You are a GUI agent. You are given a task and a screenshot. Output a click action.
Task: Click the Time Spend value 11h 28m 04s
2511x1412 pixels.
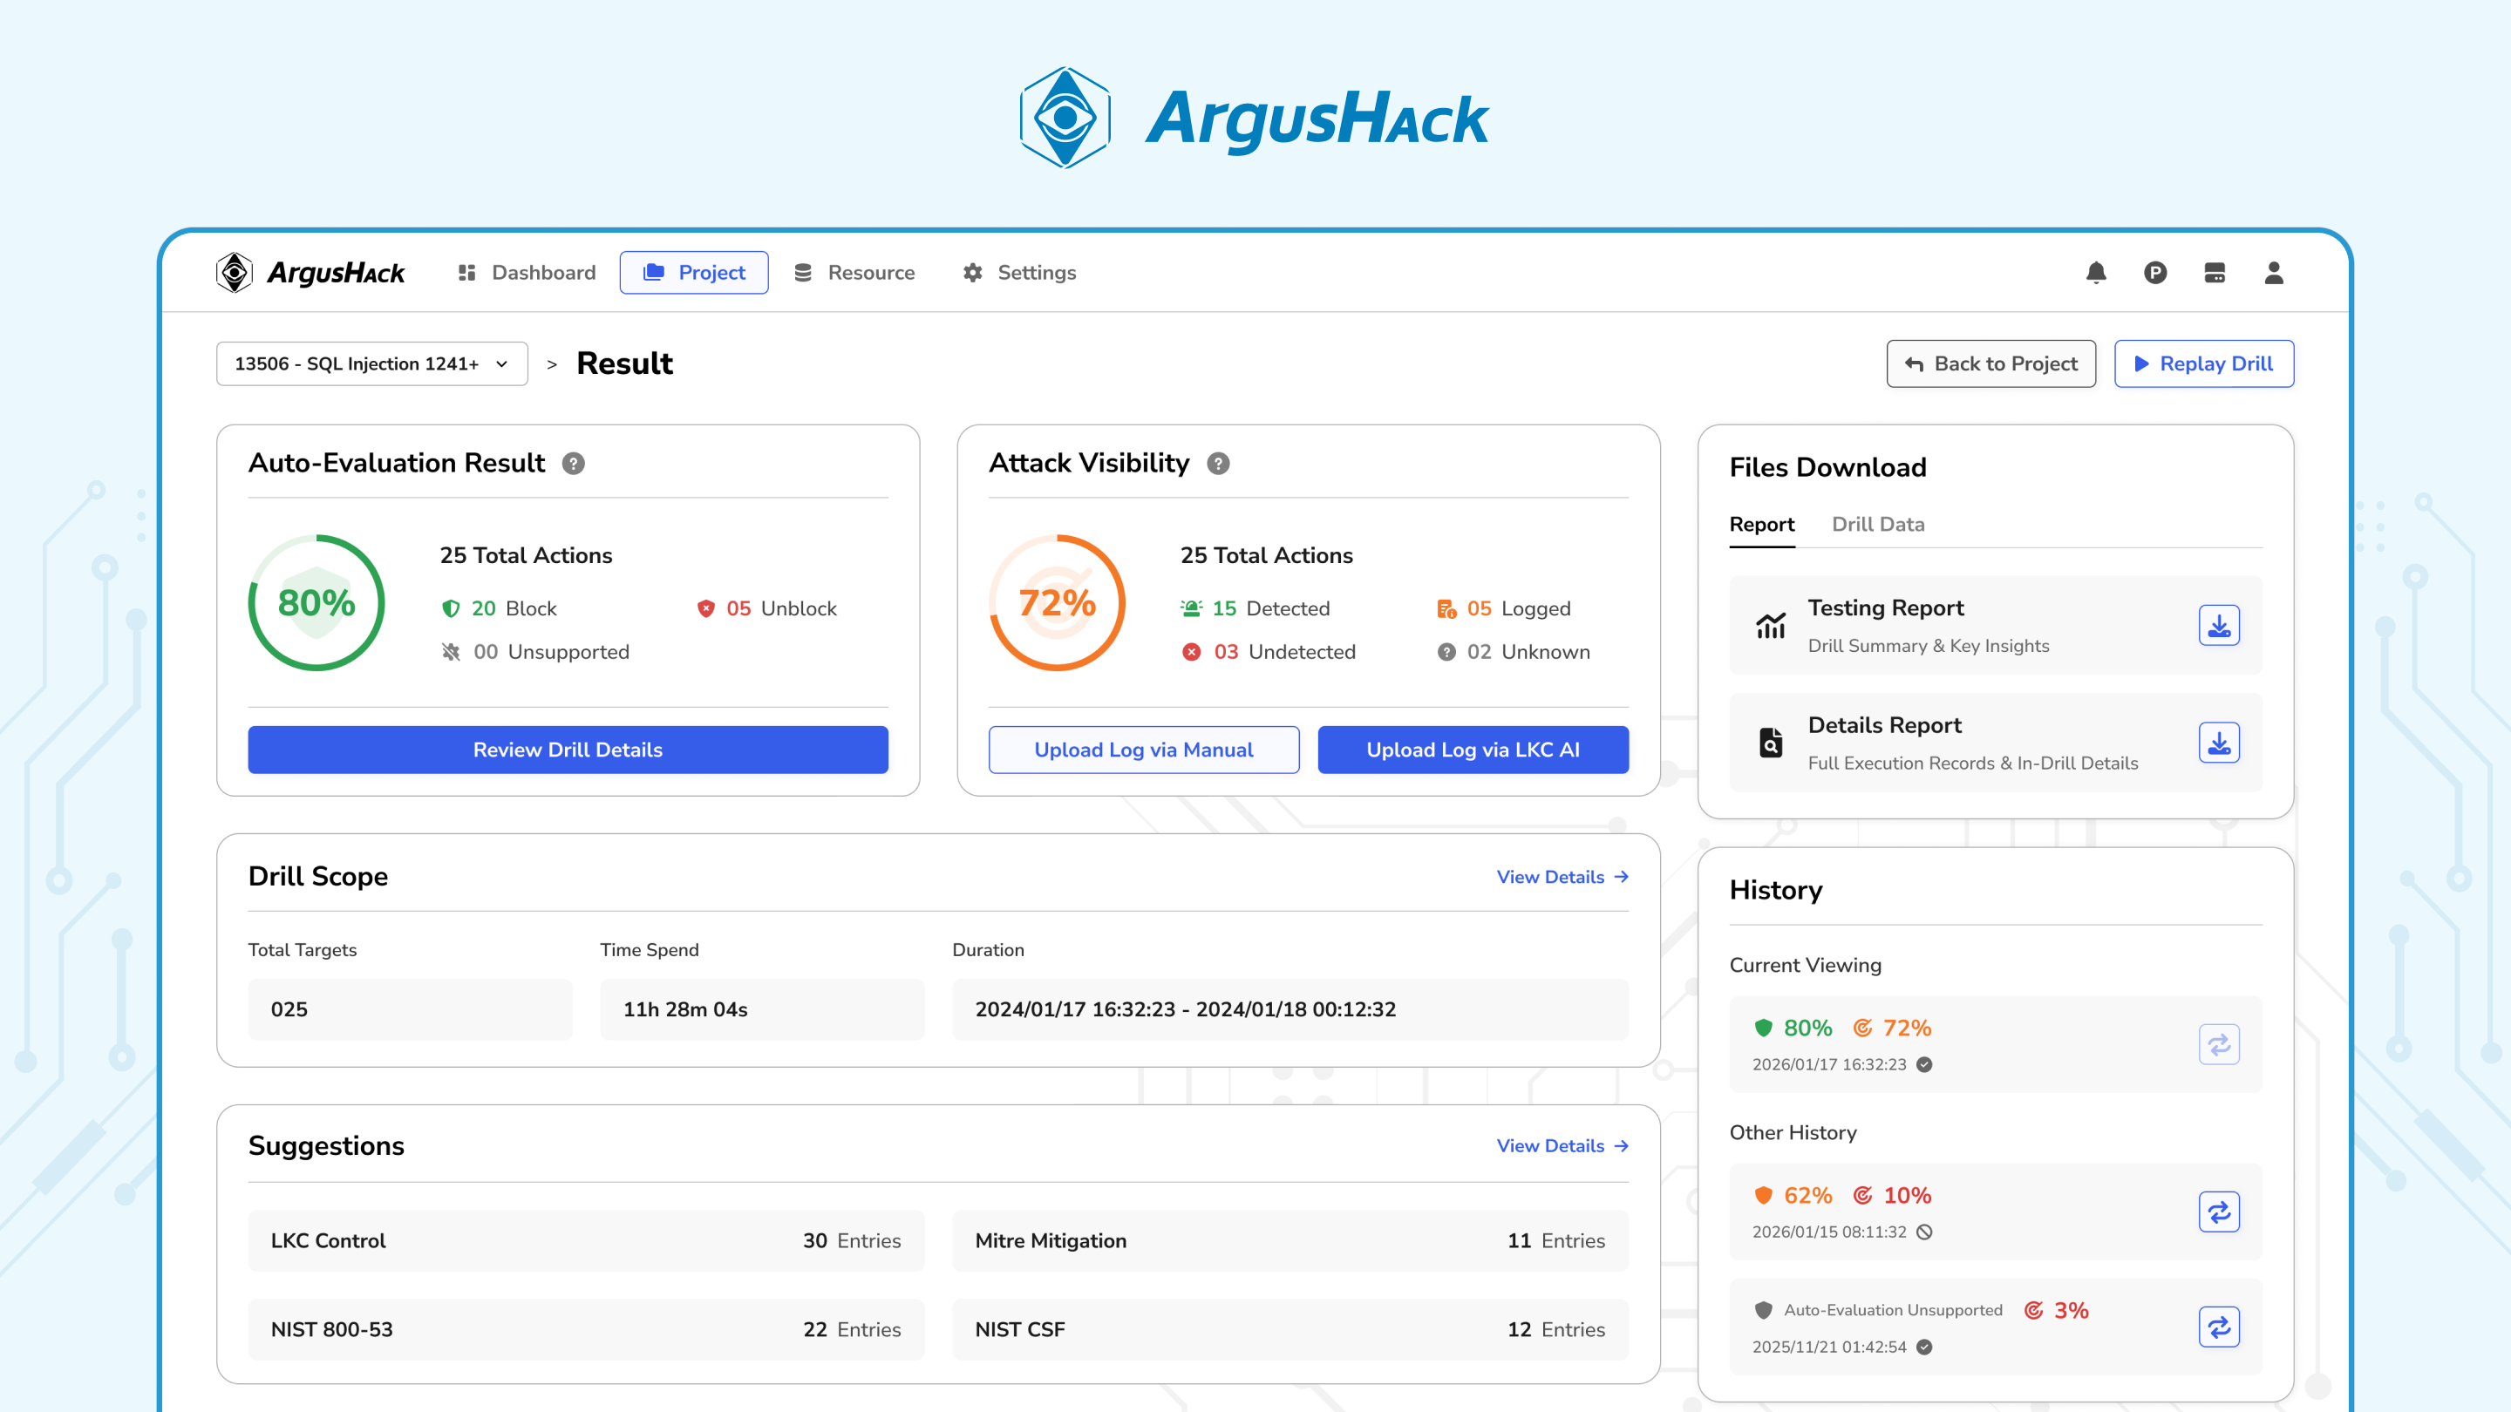762,1009
